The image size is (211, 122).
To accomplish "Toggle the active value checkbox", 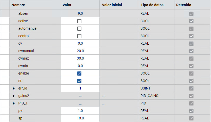I will [79, 21].
